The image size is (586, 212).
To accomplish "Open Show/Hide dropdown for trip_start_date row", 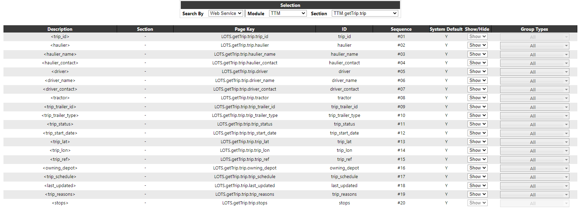I will pyautogui.click(x=478, y=133).
